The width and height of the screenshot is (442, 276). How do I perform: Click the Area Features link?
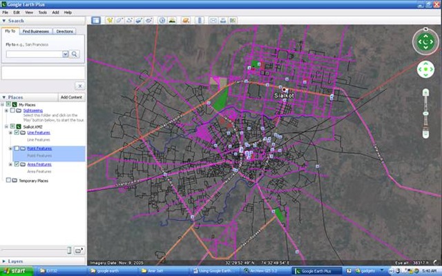tap(39, 164)
